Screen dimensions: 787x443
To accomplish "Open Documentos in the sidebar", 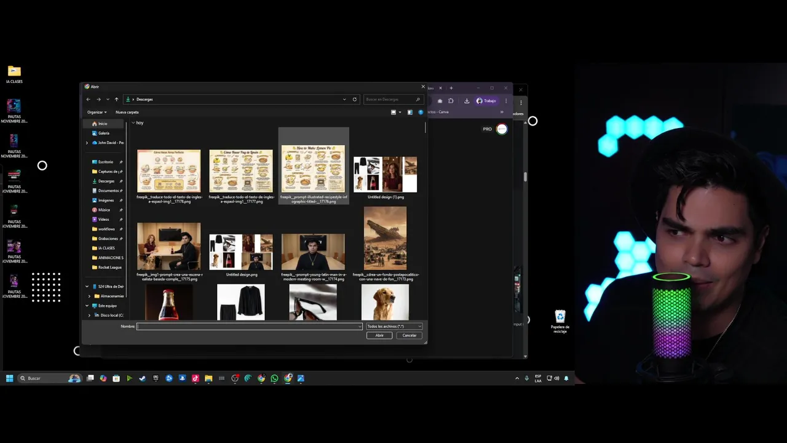I will [107, 191].
